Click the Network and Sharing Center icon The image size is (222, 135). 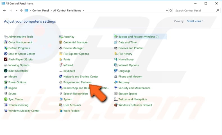point(61,77)
